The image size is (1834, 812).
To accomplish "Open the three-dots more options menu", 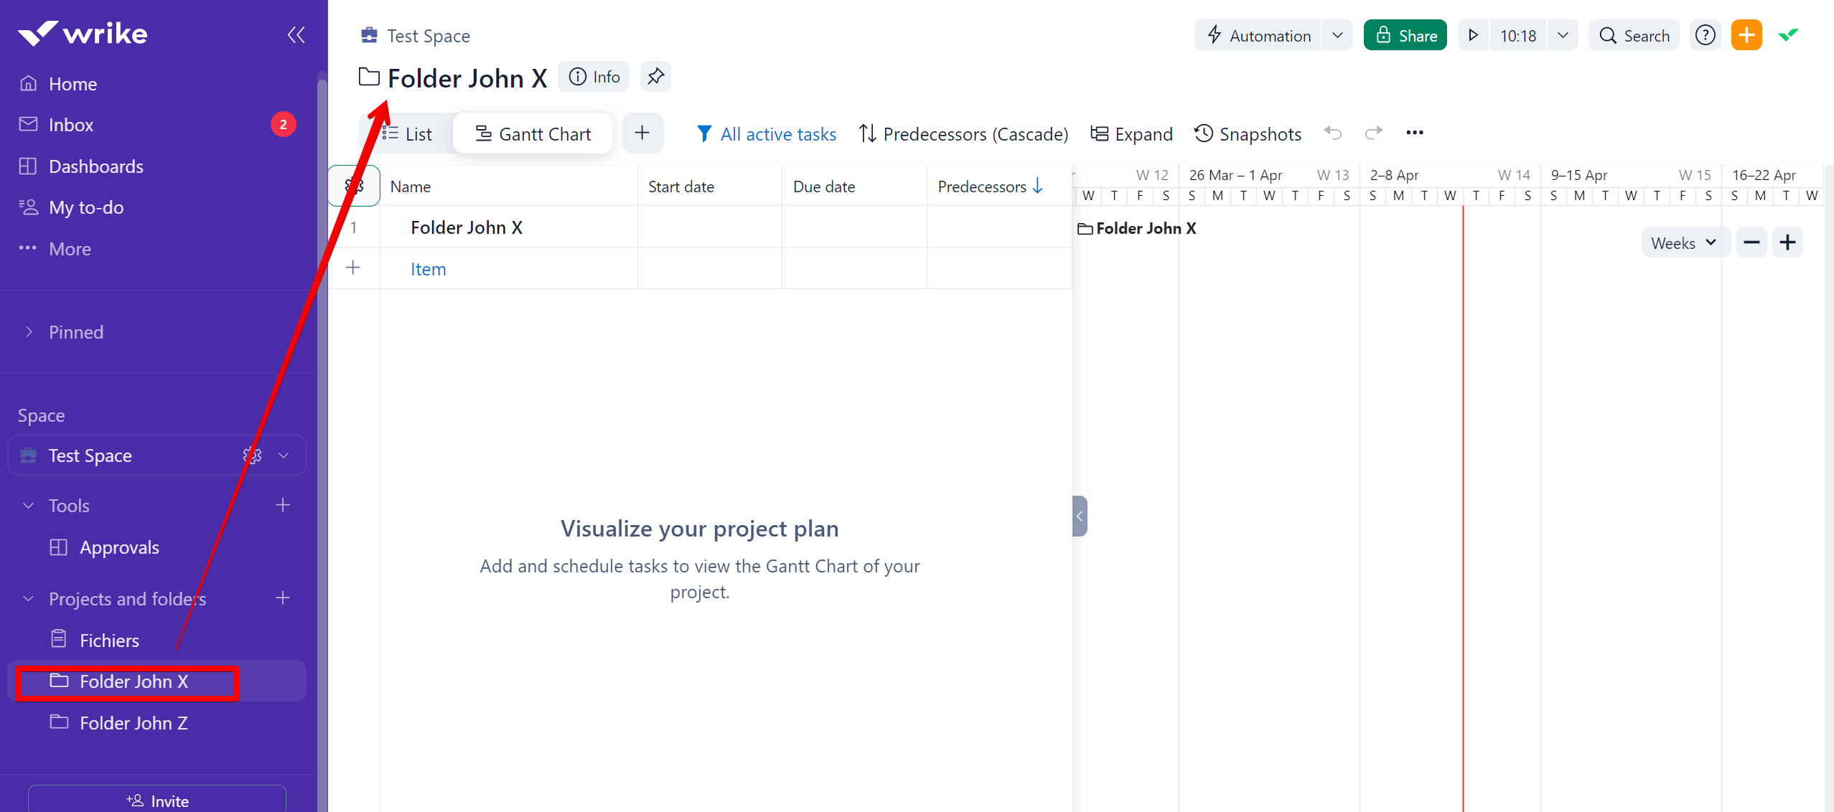I will tap(1415, 133).
